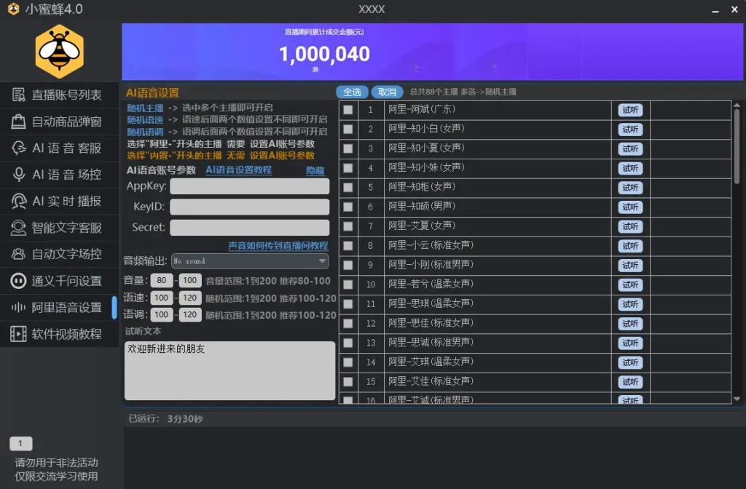Check the box for 阿里-知小白(女声)
The image size is (746, 489).
click(x=348, y=130)
